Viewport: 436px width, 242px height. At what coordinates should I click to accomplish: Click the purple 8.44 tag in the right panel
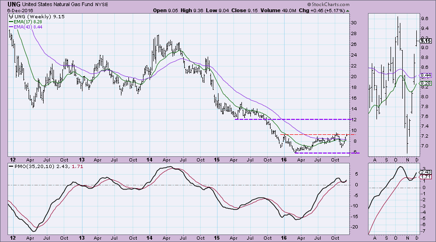pos(426,75)
